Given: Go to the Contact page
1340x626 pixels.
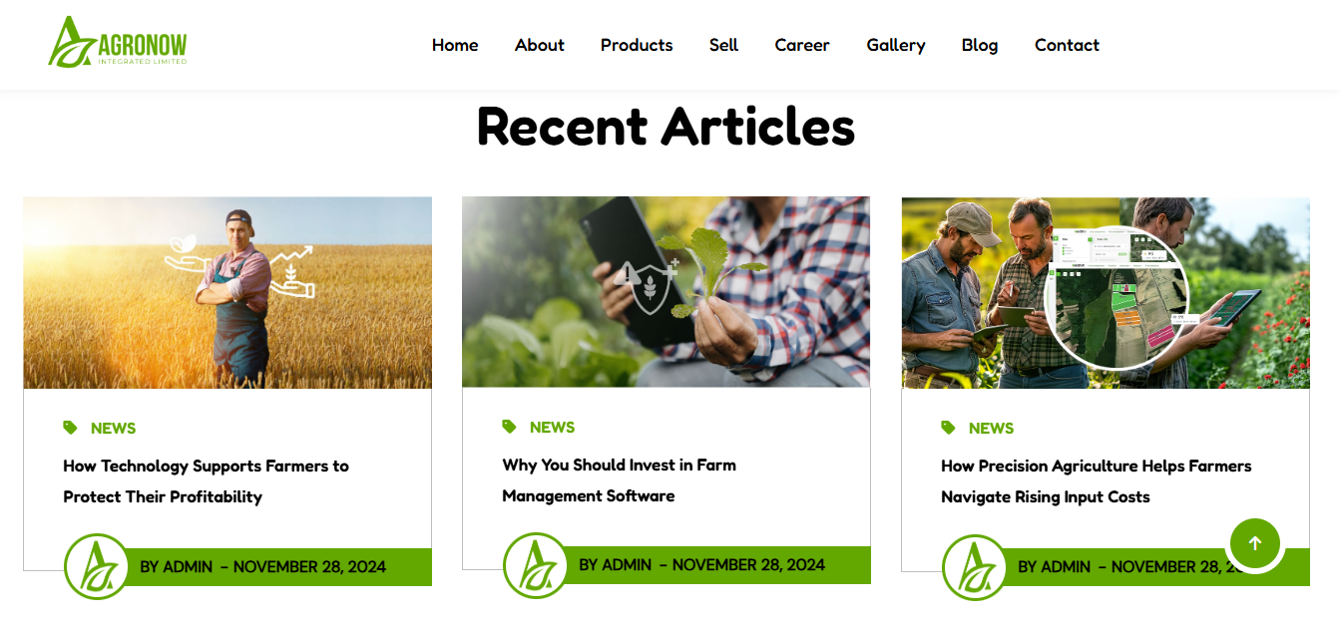Looking at the screenshot, I should 1067,45.
